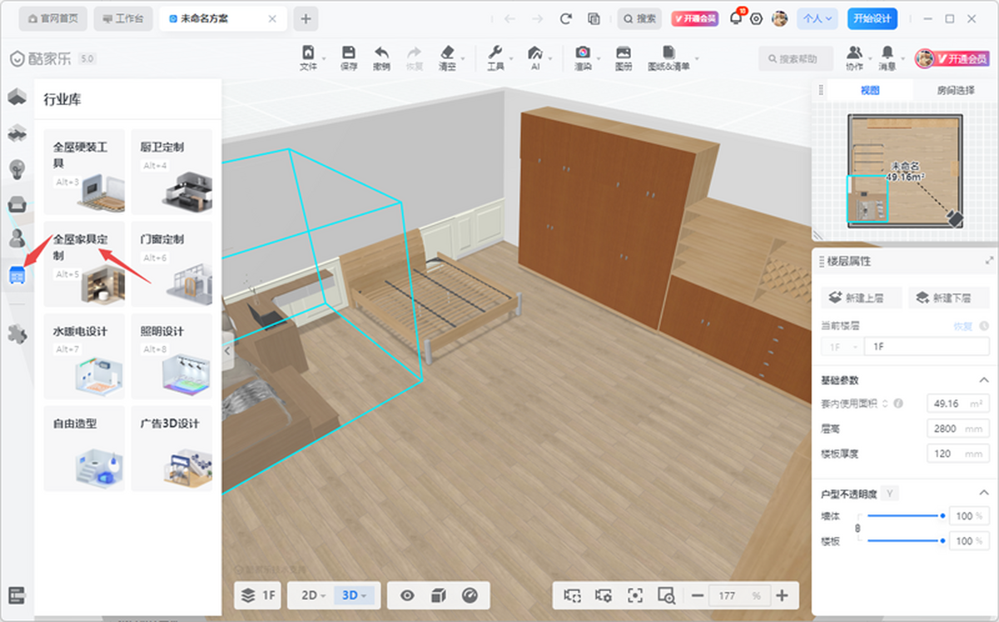Click the zoom-out minus button

click(698, 595)
